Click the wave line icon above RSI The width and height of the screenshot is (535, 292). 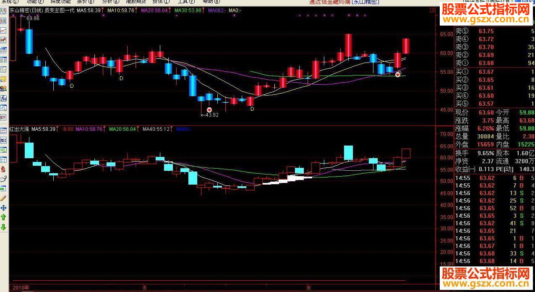3,130
